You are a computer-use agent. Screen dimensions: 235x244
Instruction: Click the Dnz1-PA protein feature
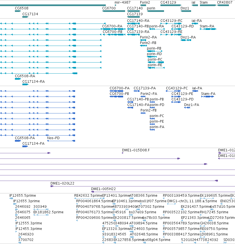pos(192,105)
